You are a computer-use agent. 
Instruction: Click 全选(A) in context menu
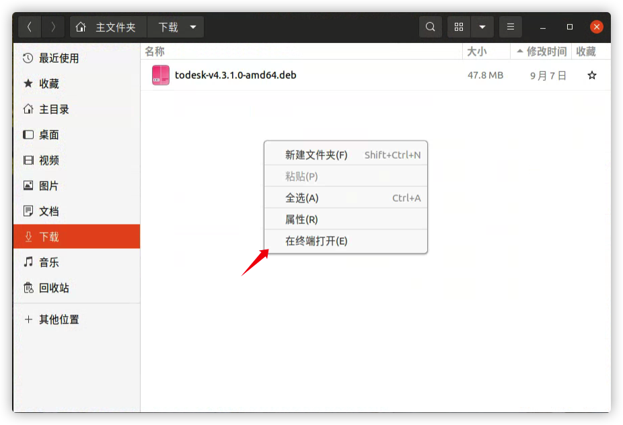point(302,198)
